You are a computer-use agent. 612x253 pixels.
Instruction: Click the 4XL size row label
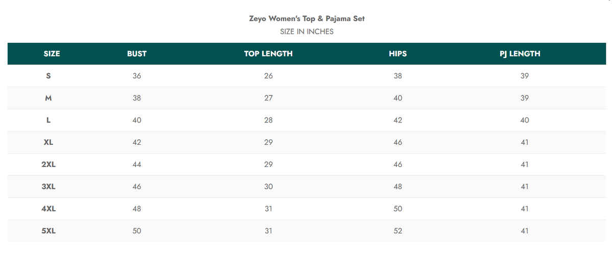48,209
